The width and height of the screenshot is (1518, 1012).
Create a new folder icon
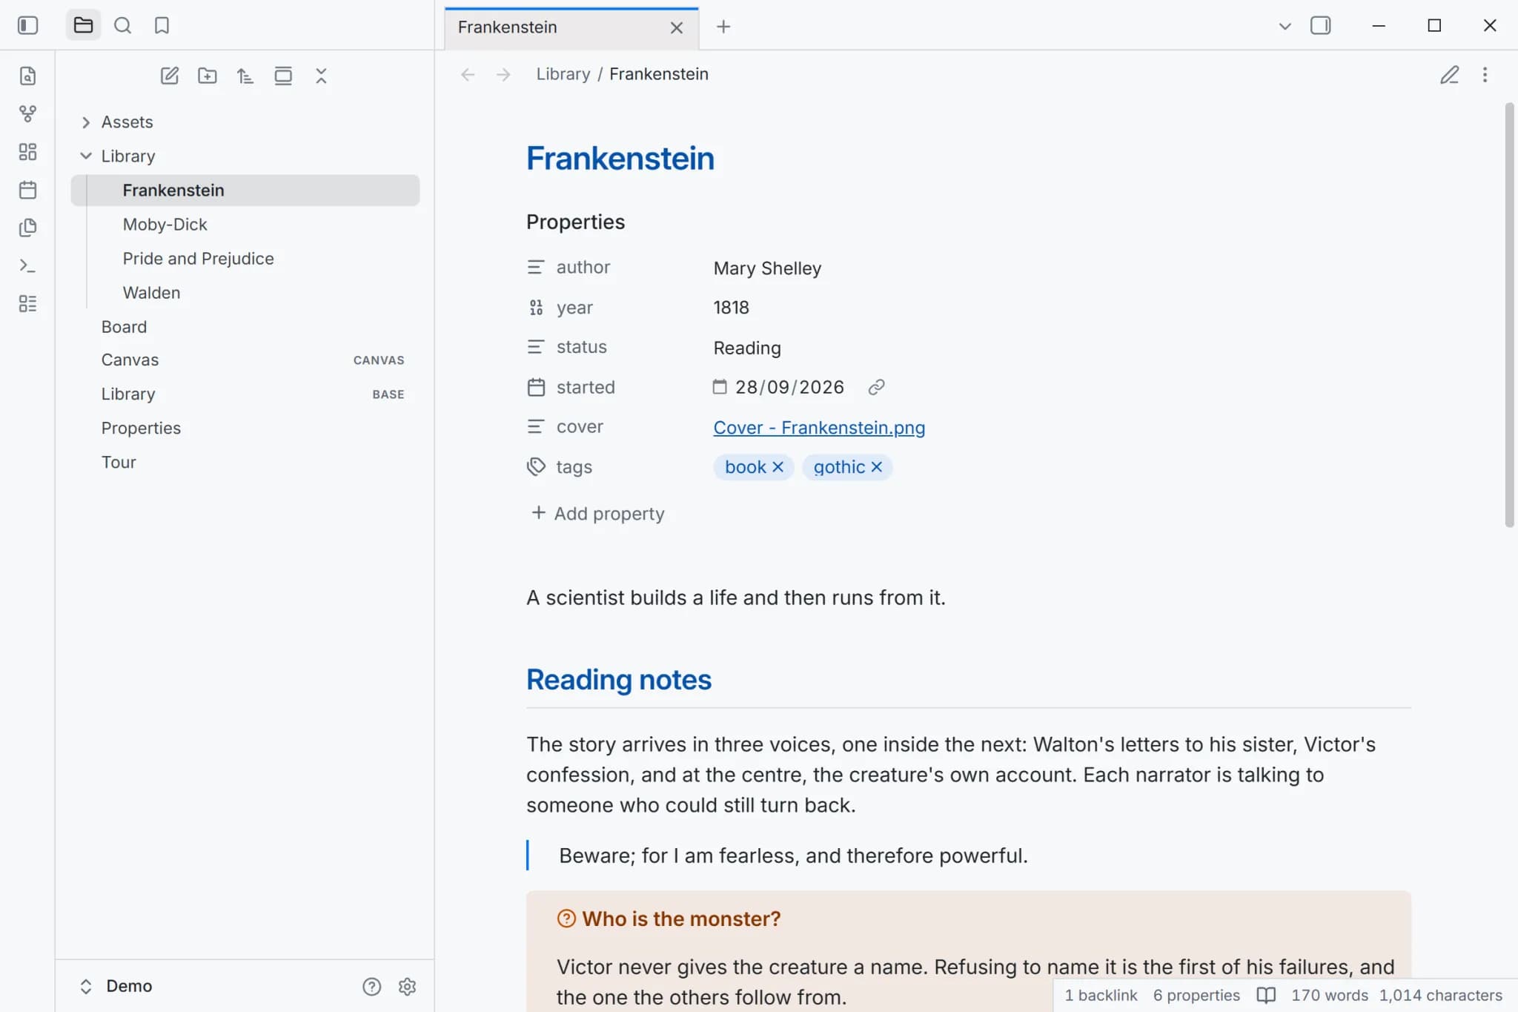point(208,76)
